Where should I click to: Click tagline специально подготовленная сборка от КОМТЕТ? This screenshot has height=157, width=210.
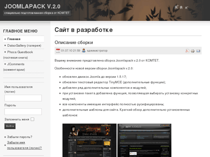(x=37, y=13)
